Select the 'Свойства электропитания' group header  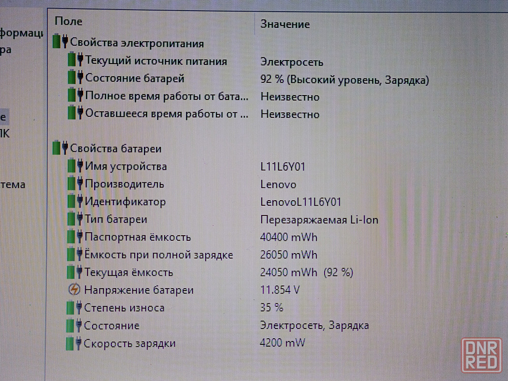(x=137, y=43)
